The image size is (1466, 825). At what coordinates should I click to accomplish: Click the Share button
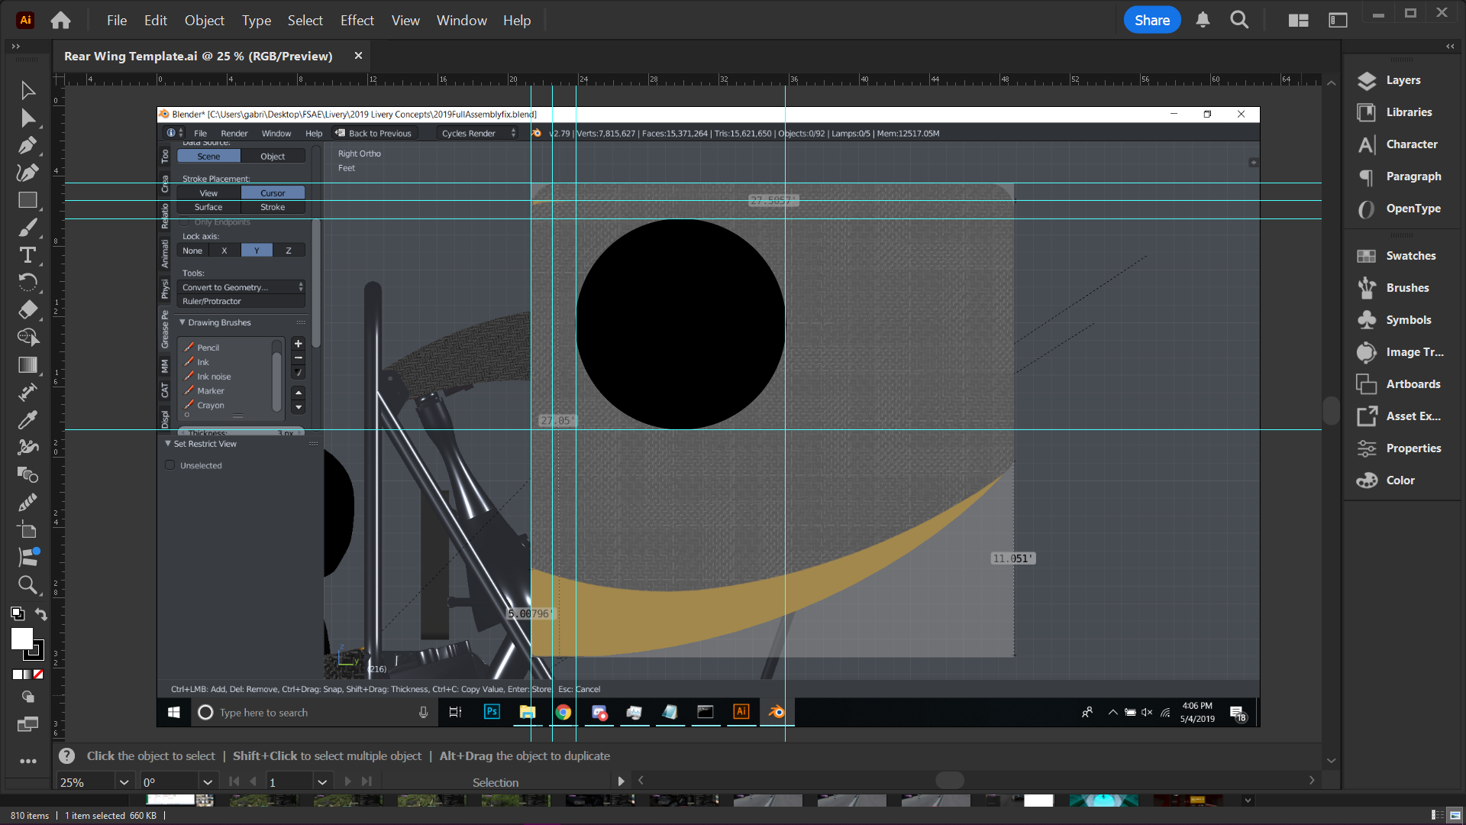click(x=1151, y=21)
